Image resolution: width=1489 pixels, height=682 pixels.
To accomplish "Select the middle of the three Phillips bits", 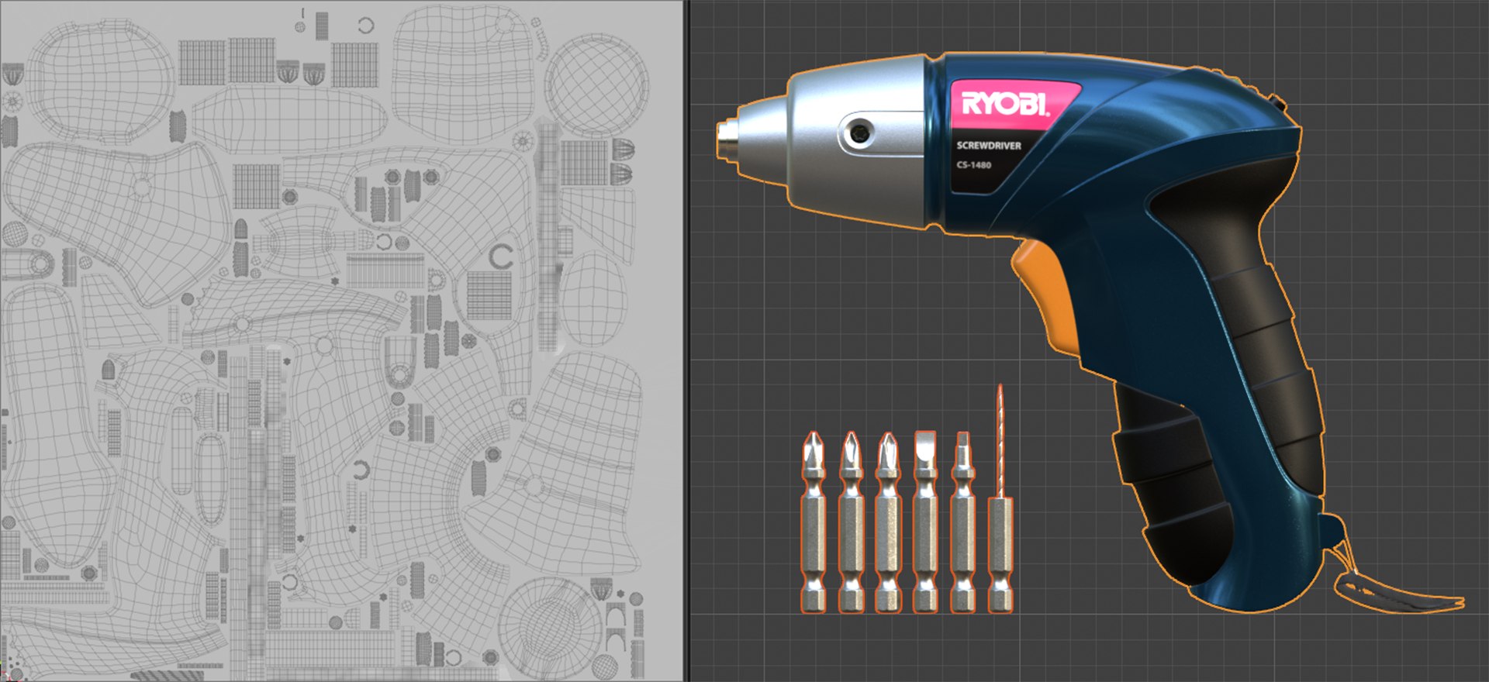I will click(851, 522).
